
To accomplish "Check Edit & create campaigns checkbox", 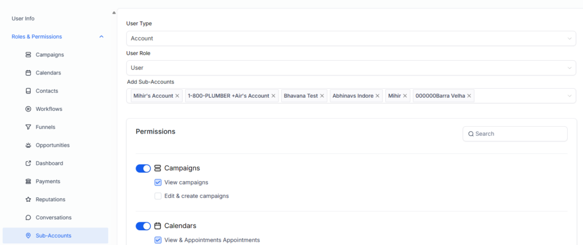I will pyautogui.click(x=158, y=196).
